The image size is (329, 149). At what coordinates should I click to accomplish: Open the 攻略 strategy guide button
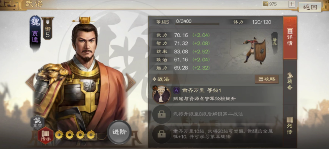point(267,79)
